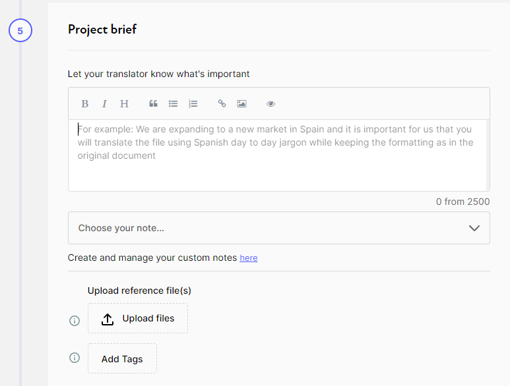Show info tooltip beside Add Tags
The image size is (510, 386).
(75, 358)
